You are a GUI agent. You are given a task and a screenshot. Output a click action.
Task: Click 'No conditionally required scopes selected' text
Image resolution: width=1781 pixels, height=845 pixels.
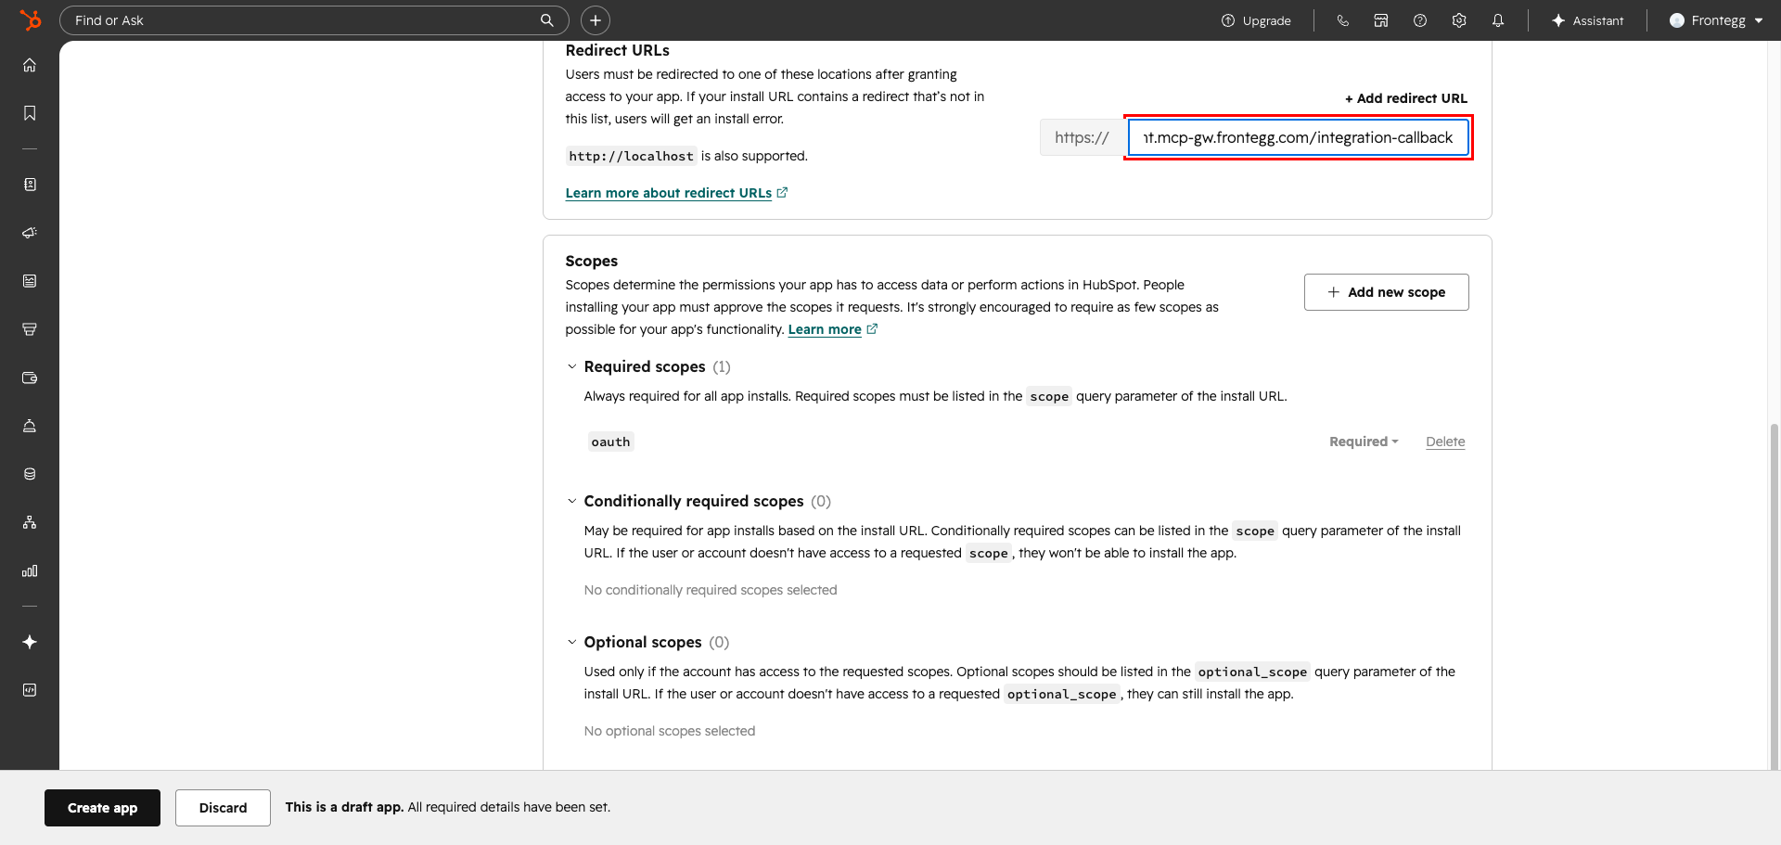(x=711, y=590)
